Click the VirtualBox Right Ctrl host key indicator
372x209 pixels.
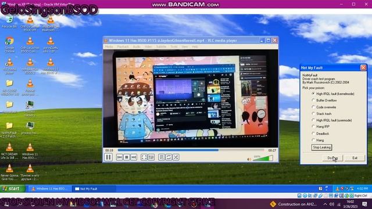[x=360, y=196]
